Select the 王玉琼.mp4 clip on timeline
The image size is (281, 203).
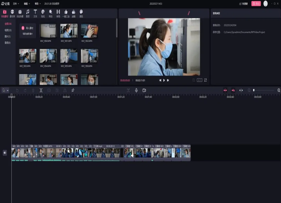[106, 153]
